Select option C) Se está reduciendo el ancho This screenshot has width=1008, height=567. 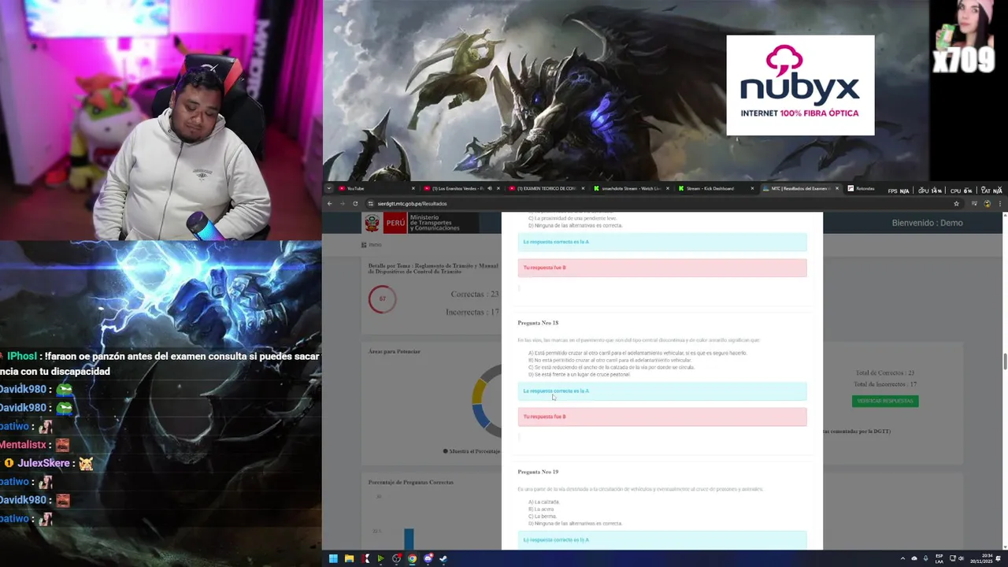611,367
